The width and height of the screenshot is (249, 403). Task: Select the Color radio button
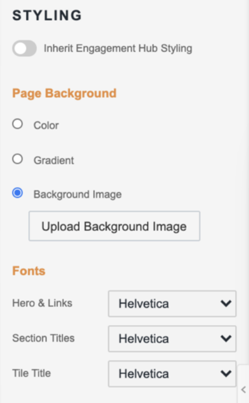point(18,124)
